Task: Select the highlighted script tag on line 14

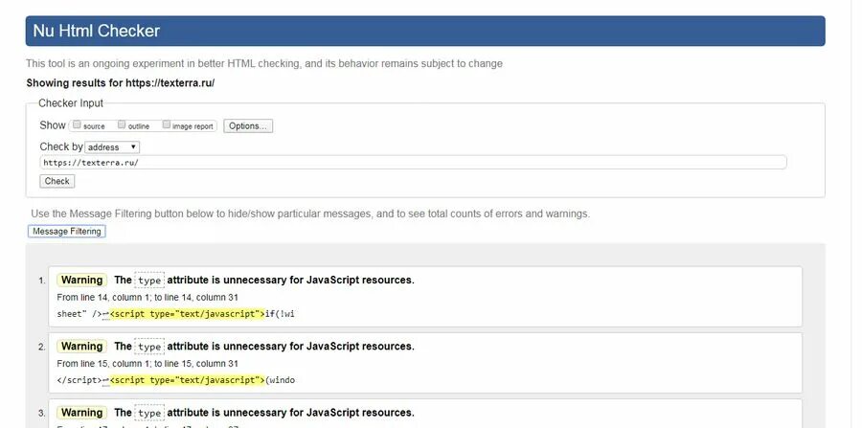Action: pyautogui.click(x=188, y=314)
